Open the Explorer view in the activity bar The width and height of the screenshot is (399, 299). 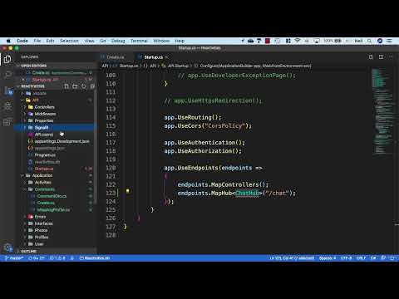point(7,59)
